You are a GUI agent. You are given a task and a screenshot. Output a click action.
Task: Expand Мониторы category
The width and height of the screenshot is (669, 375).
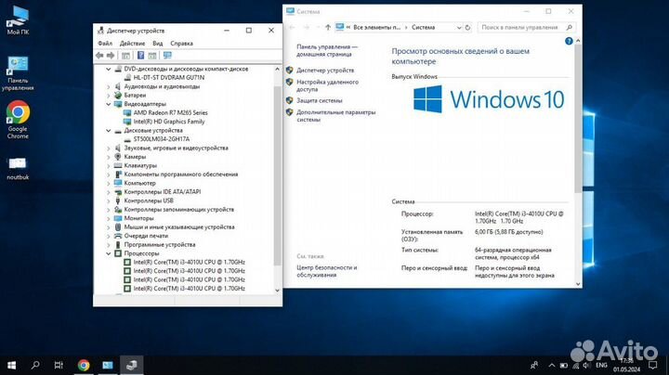coord(109,219)
